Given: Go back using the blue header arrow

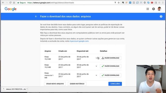Looking at the screenshot, I should pos(36,17).
